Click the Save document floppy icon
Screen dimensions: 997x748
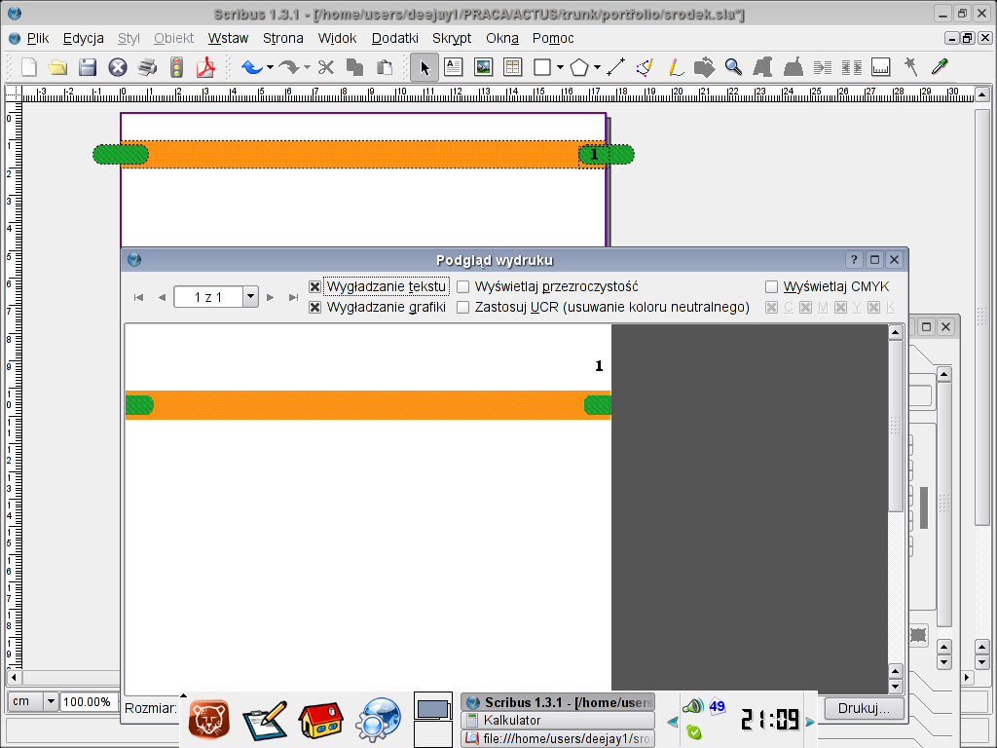88,67
